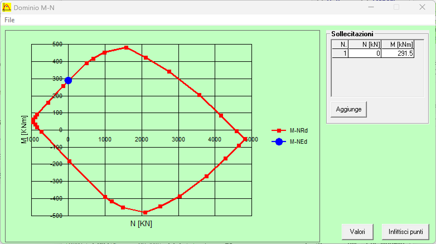Close the Dominio M-N window
The image size is (436, 244).
coord(422,7)
